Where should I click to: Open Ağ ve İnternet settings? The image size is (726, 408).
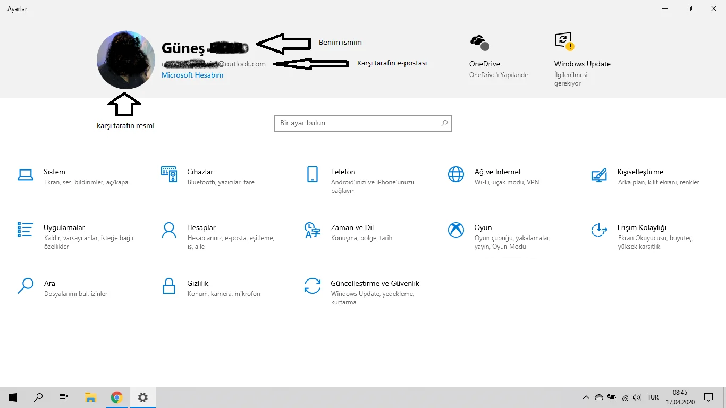[x=493, y=176]
